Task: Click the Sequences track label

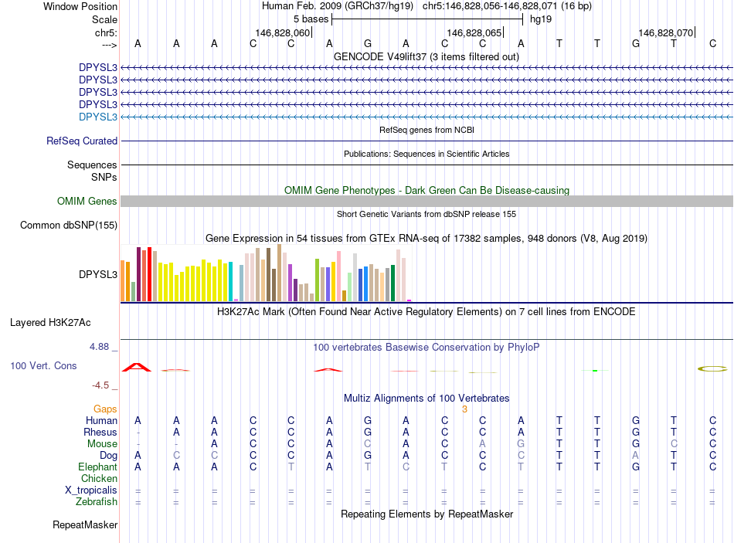Action: [x=92, y=165]
